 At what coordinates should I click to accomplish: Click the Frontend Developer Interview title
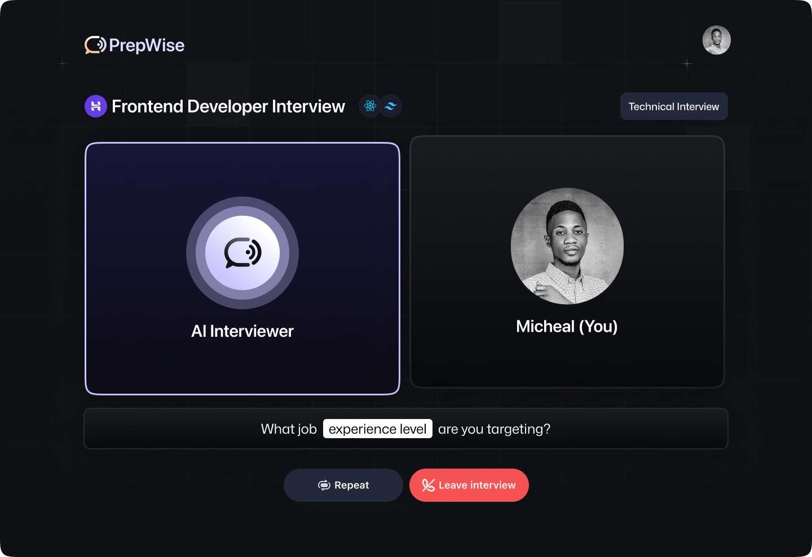click(x=228, y=106)
